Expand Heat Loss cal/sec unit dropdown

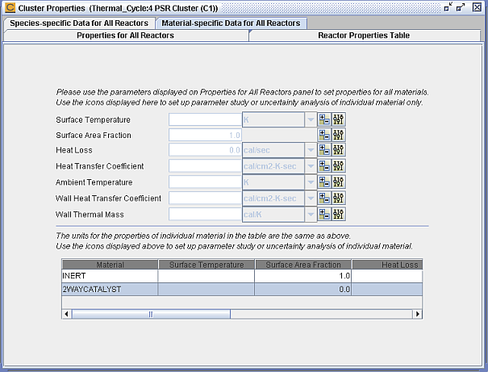[311, 150]
